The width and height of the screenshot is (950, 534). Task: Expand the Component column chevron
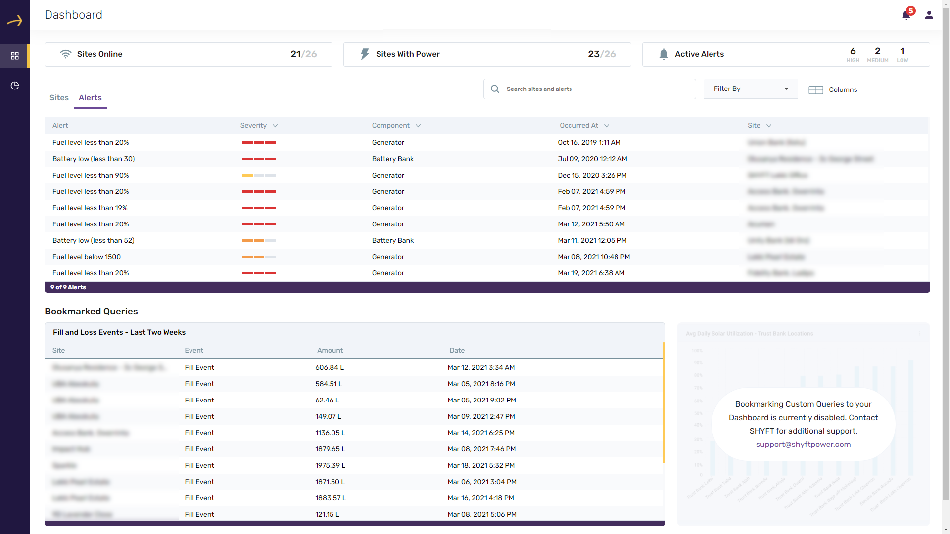tap(418, 126)
